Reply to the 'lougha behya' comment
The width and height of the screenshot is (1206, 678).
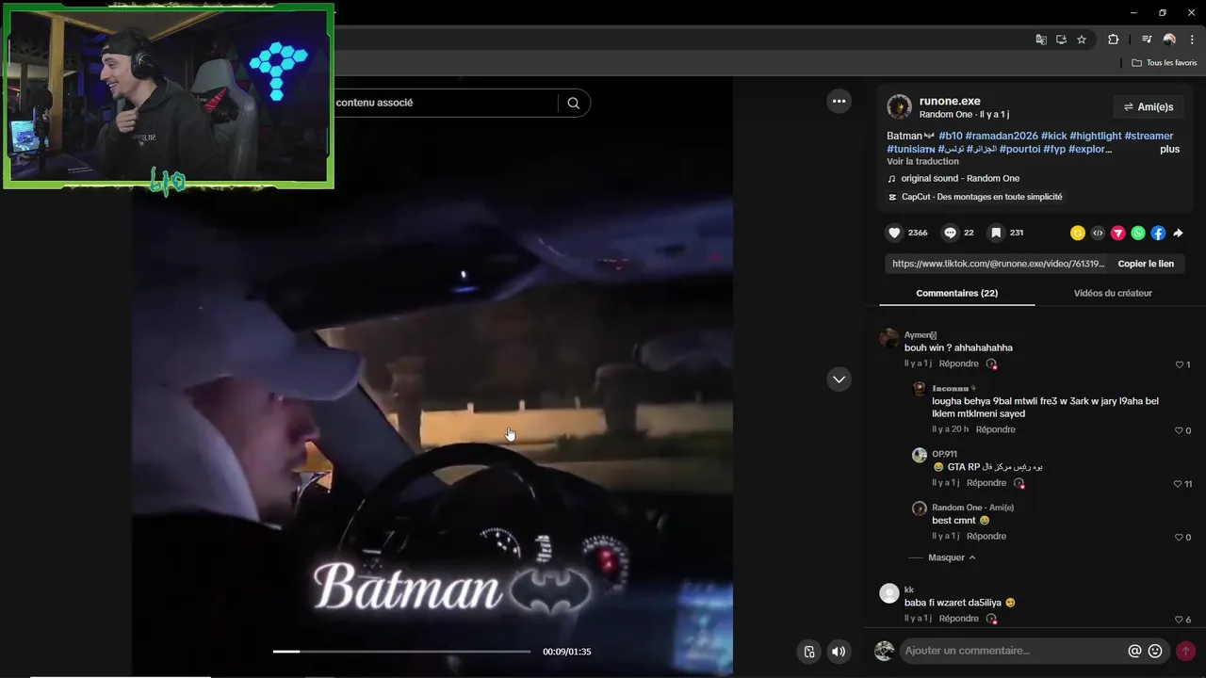[x=995, y=429]
